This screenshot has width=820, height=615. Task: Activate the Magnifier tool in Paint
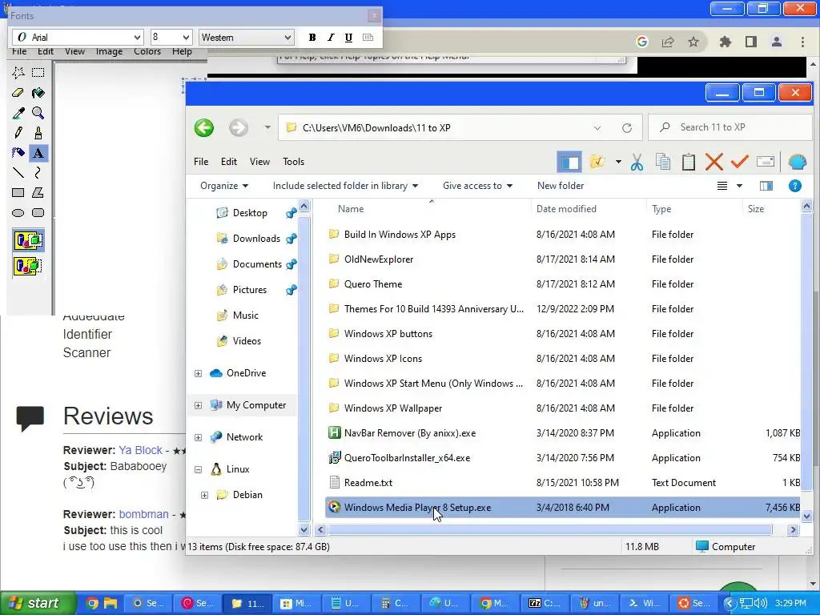[x=38, y=113]
